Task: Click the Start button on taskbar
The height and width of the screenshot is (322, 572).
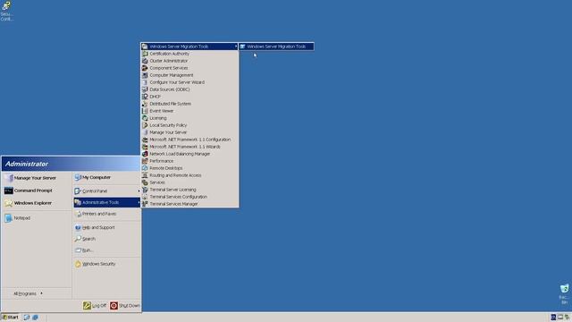Action: [x=10, y=318]
